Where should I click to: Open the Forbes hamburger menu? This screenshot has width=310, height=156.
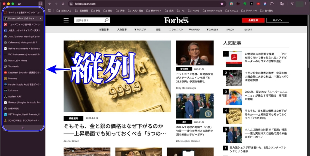[x=66, y=20]
